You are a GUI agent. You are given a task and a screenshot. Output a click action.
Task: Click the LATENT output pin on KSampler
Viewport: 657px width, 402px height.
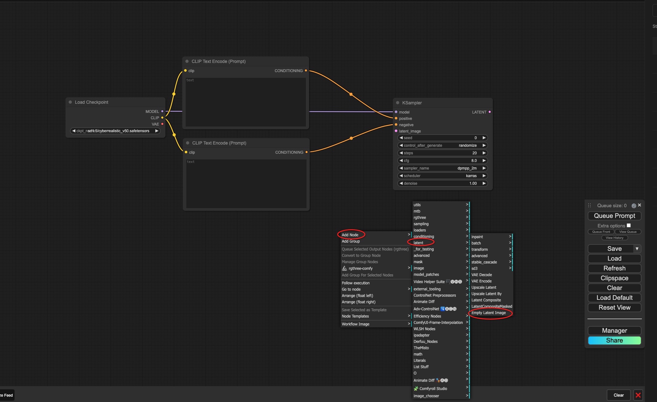coord(490,112)
